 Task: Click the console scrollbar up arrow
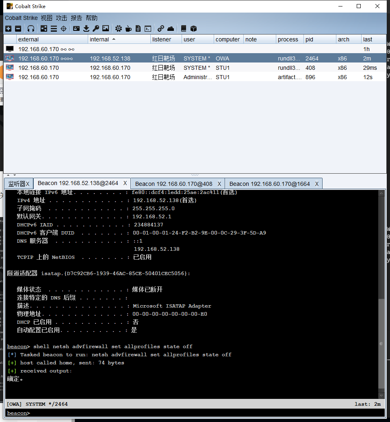[381, 193]
